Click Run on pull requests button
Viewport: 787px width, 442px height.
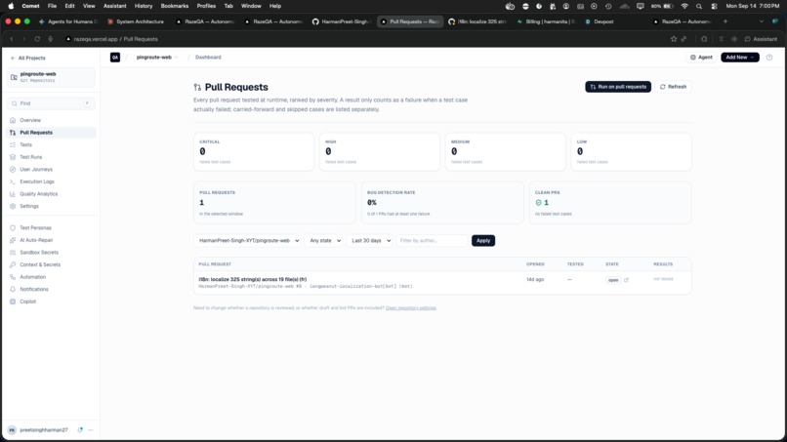point(618,87)
